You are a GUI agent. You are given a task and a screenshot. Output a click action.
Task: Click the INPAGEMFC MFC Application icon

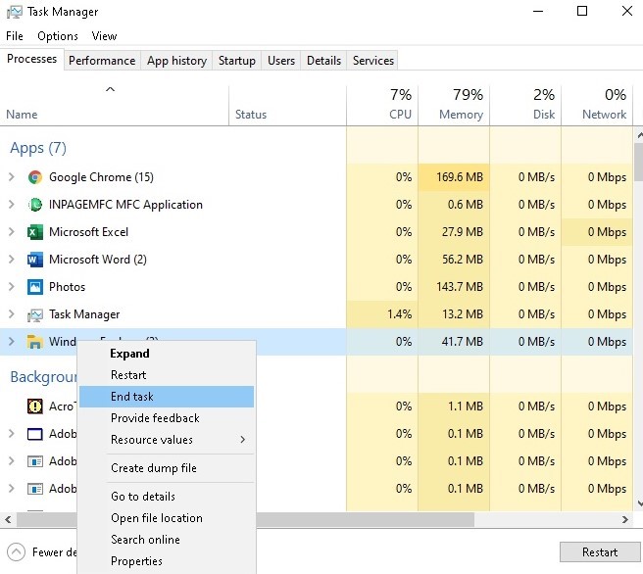(35, 205)
